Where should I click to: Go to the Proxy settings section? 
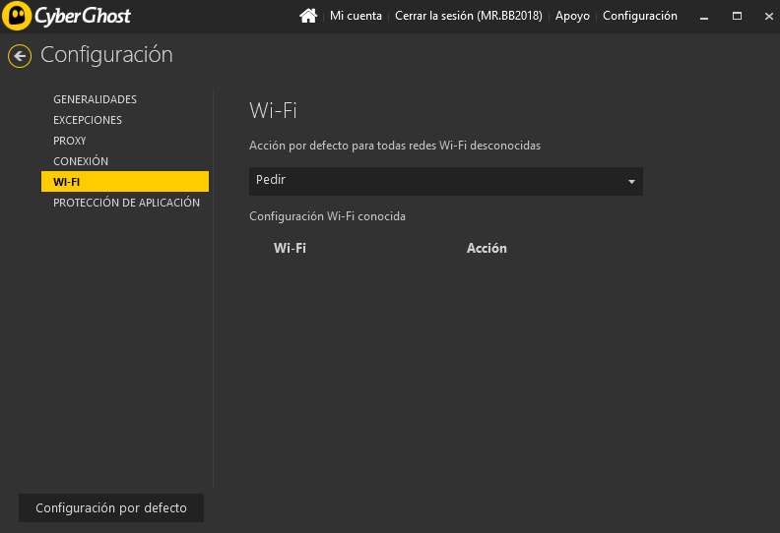(70, 141)
